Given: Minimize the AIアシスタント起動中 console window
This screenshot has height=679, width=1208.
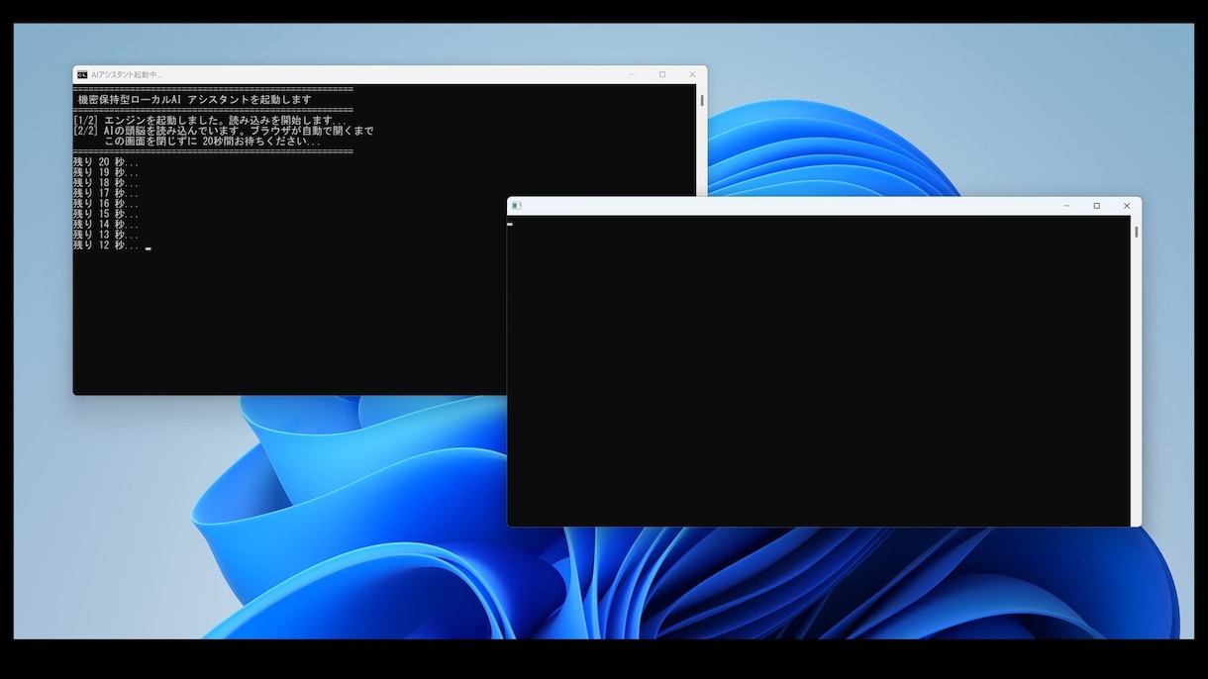Looking at the screenshot, I should pyautogui.click(x=633, y=74).
